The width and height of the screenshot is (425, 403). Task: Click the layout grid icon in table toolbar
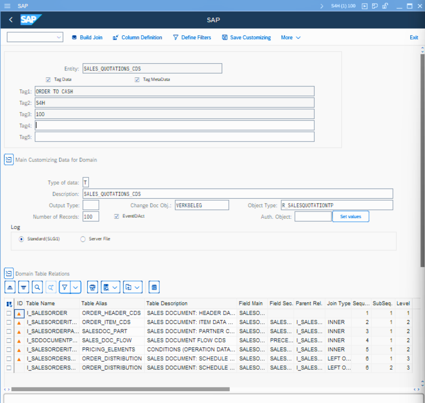click(154, 287)
